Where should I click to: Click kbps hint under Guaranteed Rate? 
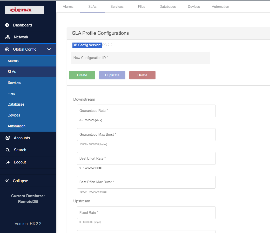[x=91, y=120]
